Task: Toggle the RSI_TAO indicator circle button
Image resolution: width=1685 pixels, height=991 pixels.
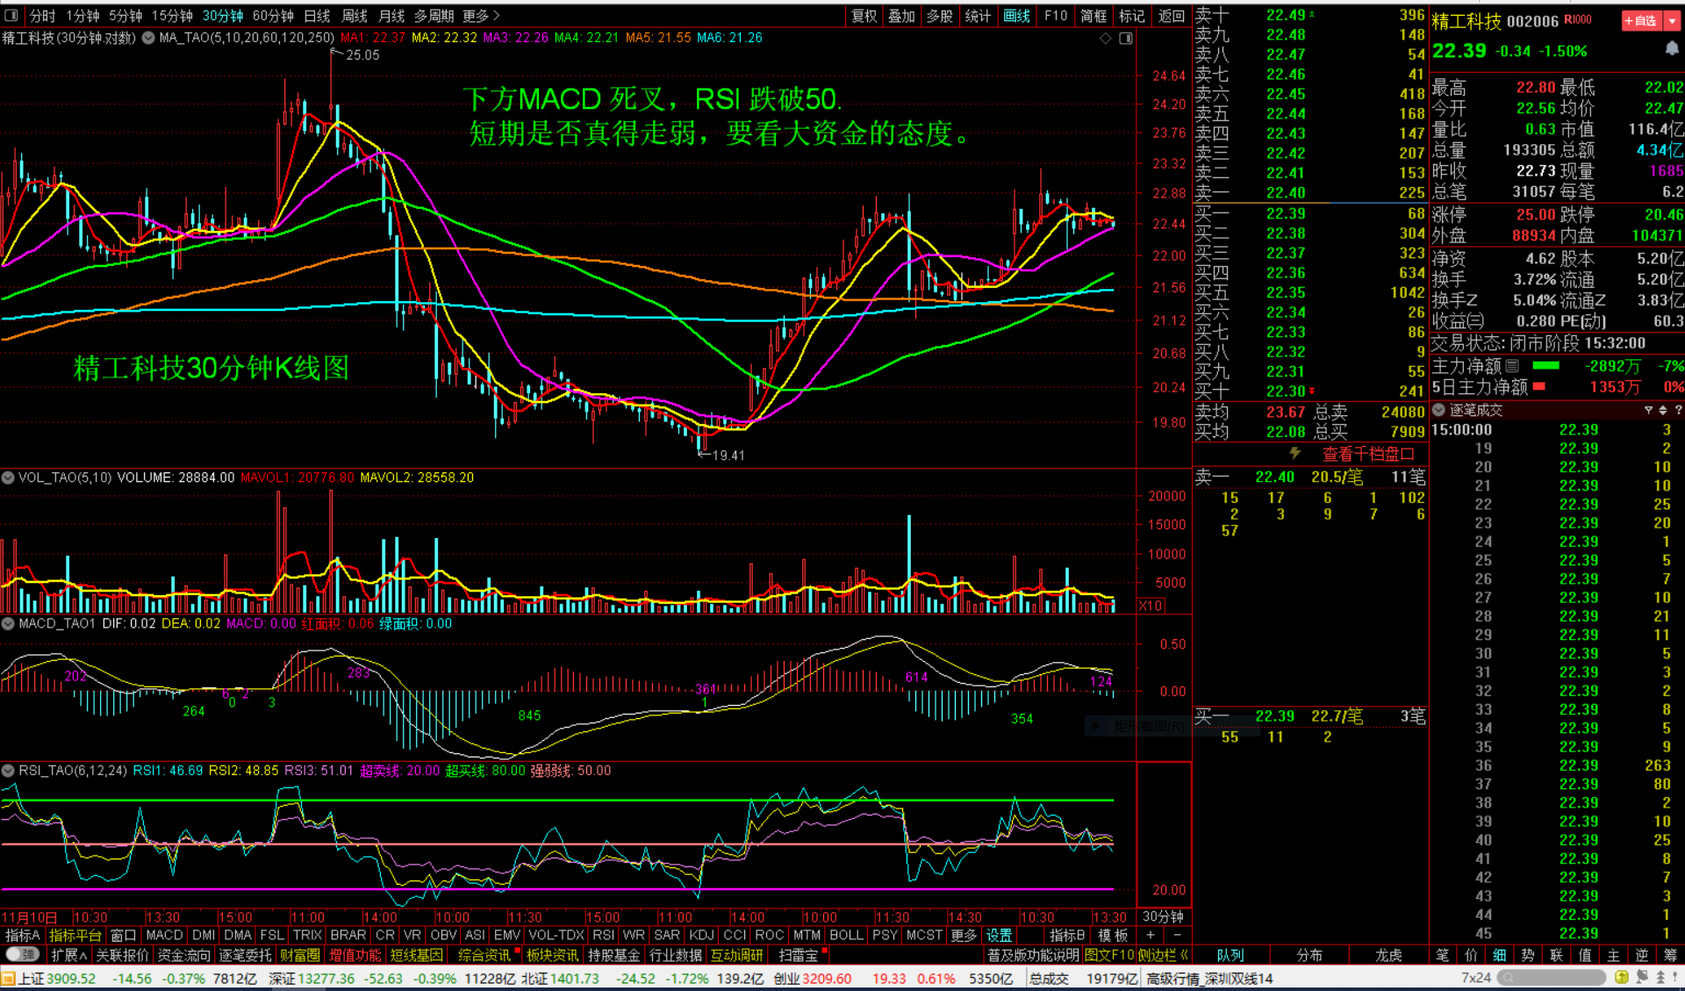Action: point(8,770)
